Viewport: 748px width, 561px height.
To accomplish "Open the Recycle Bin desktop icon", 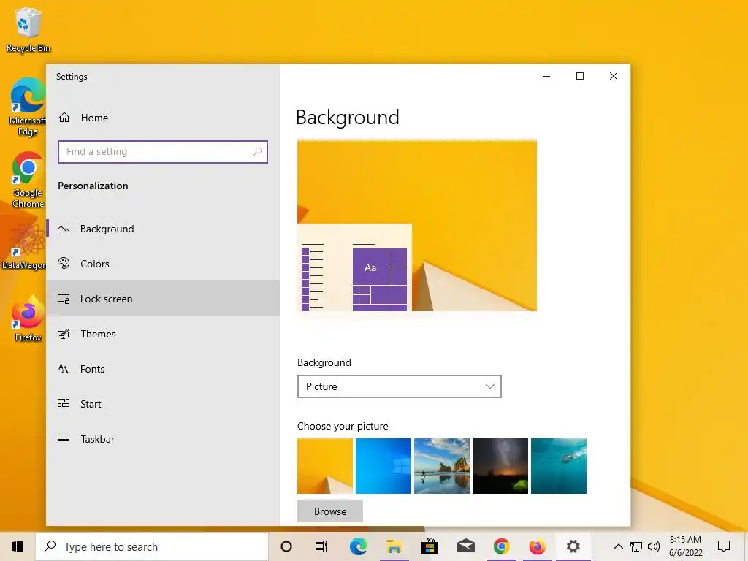I will pyautogui.click(x=28, y=30).
